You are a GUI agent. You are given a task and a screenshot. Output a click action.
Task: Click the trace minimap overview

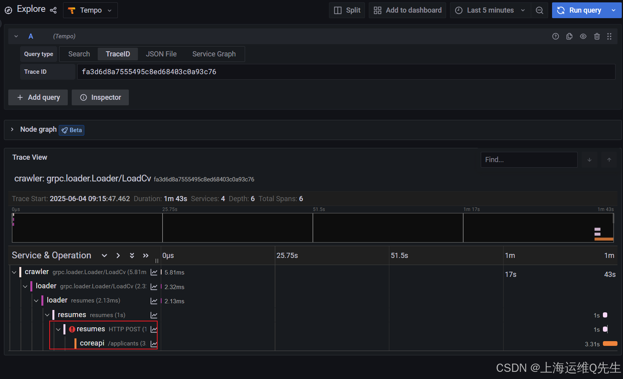click(x=313, y=228)
